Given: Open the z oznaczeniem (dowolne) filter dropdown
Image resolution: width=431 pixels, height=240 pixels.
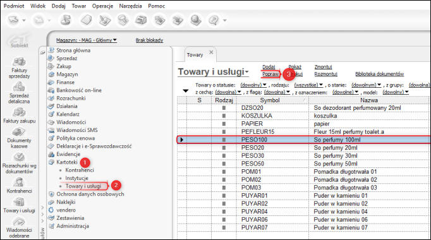Looking at the screenshot, I should tap(345, 92).
